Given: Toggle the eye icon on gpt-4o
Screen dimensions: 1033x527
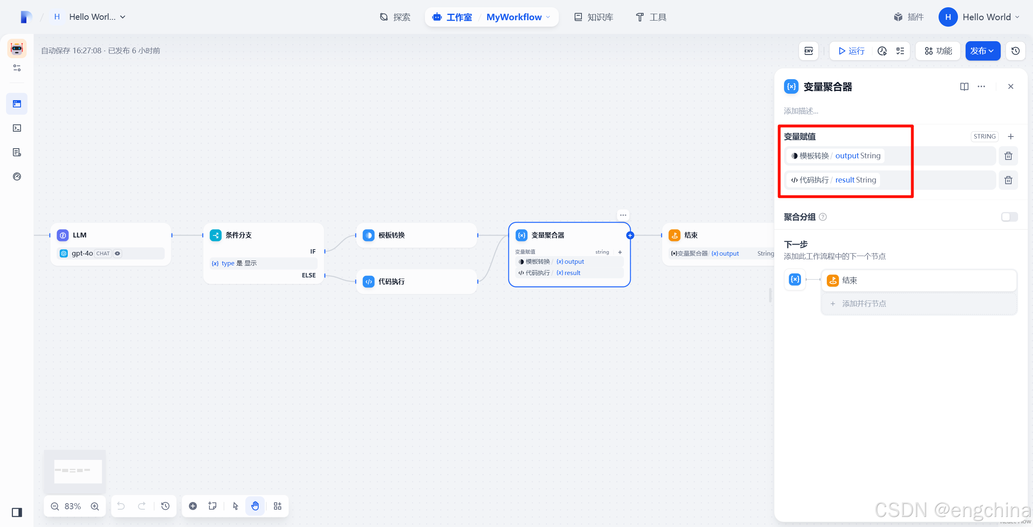Looking at the screenshot, I should coord(117,254).
